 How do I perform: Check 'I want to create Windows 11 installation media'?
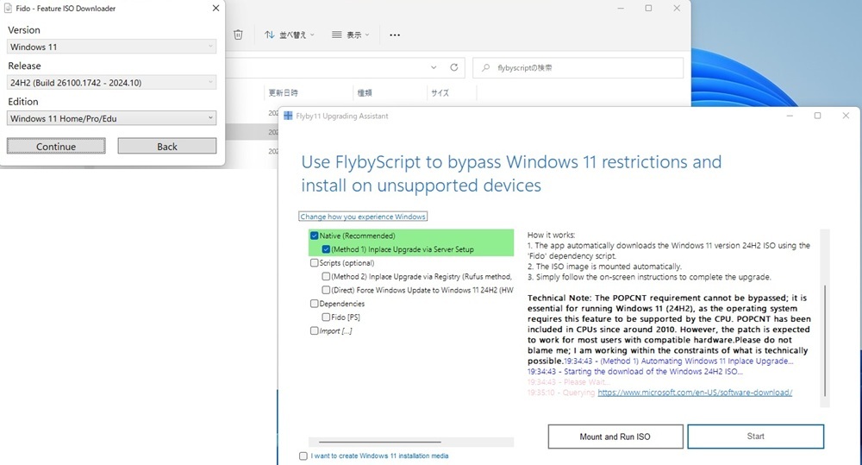pos(303,456)
